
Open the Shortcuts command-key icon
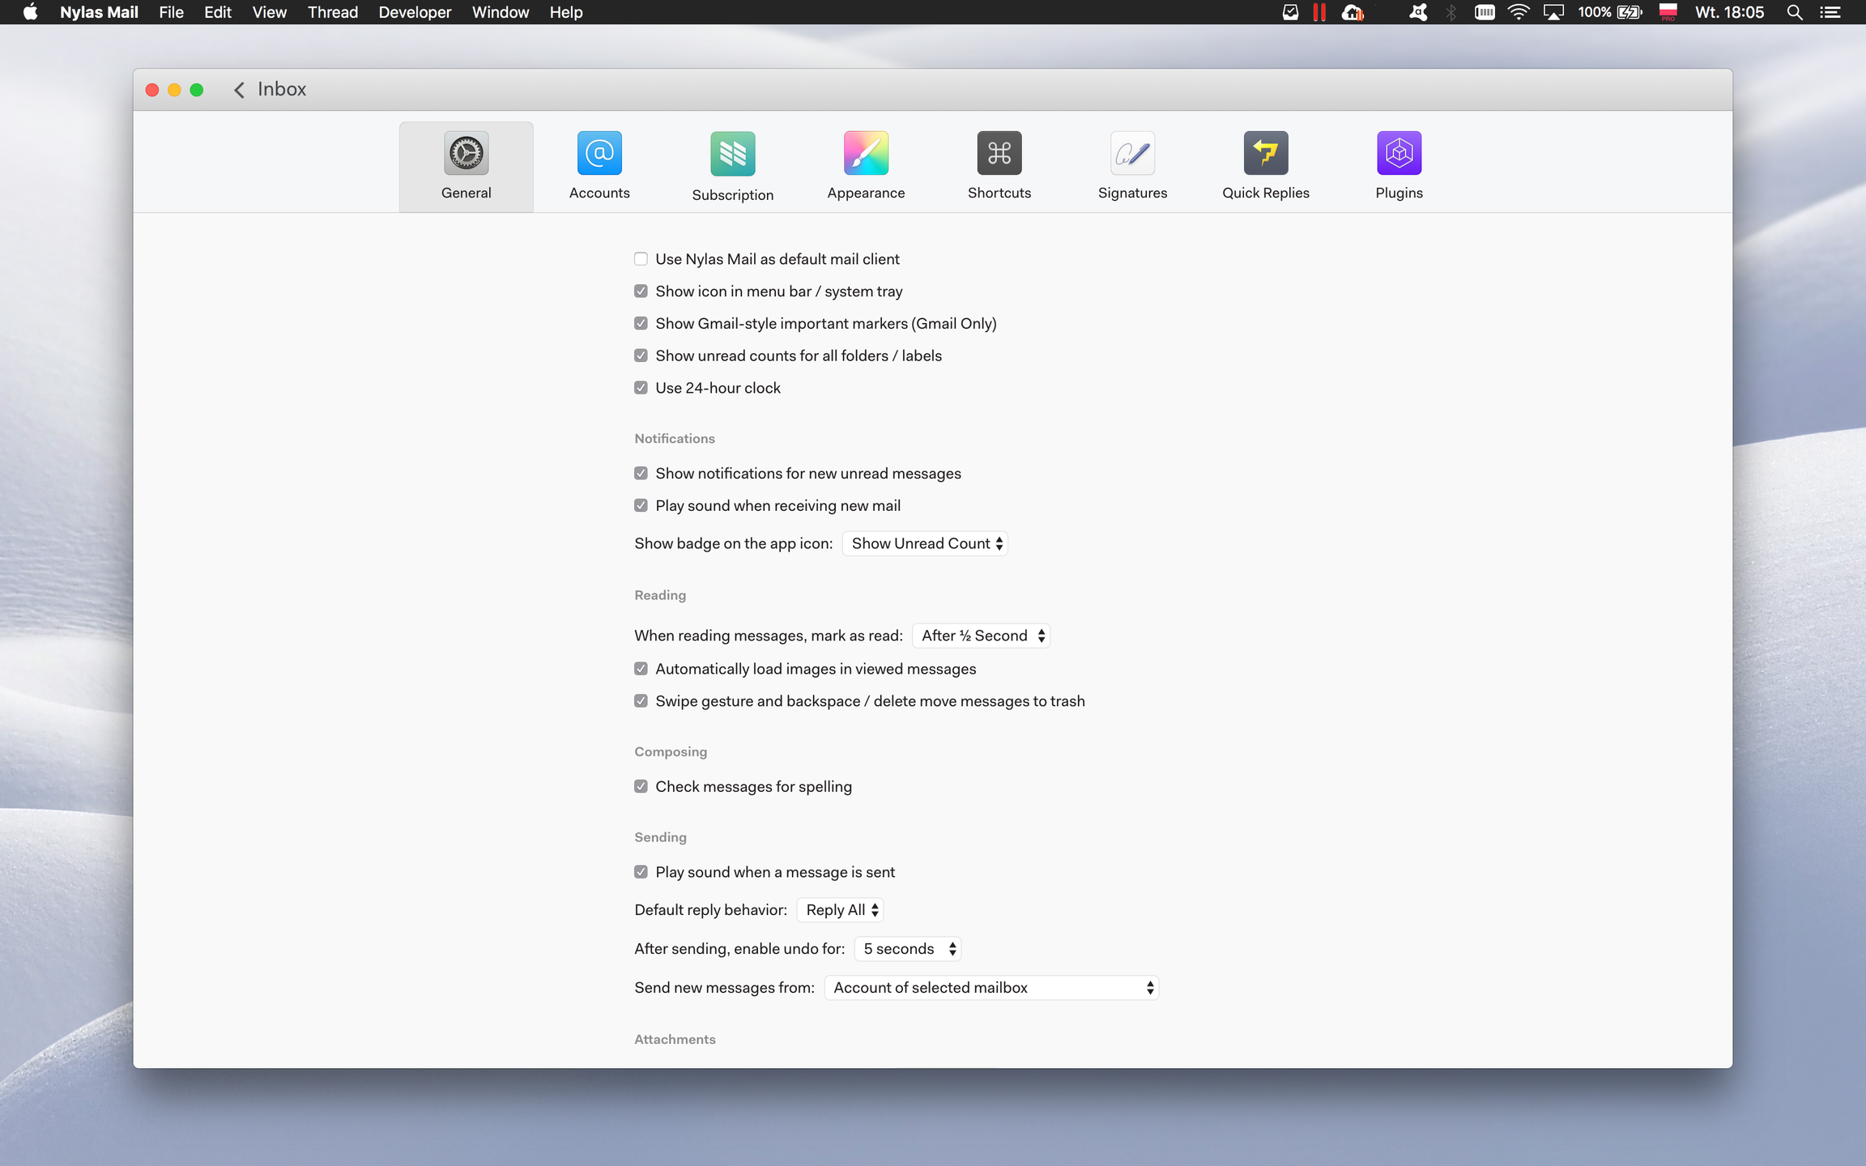[x=999, y=153]
